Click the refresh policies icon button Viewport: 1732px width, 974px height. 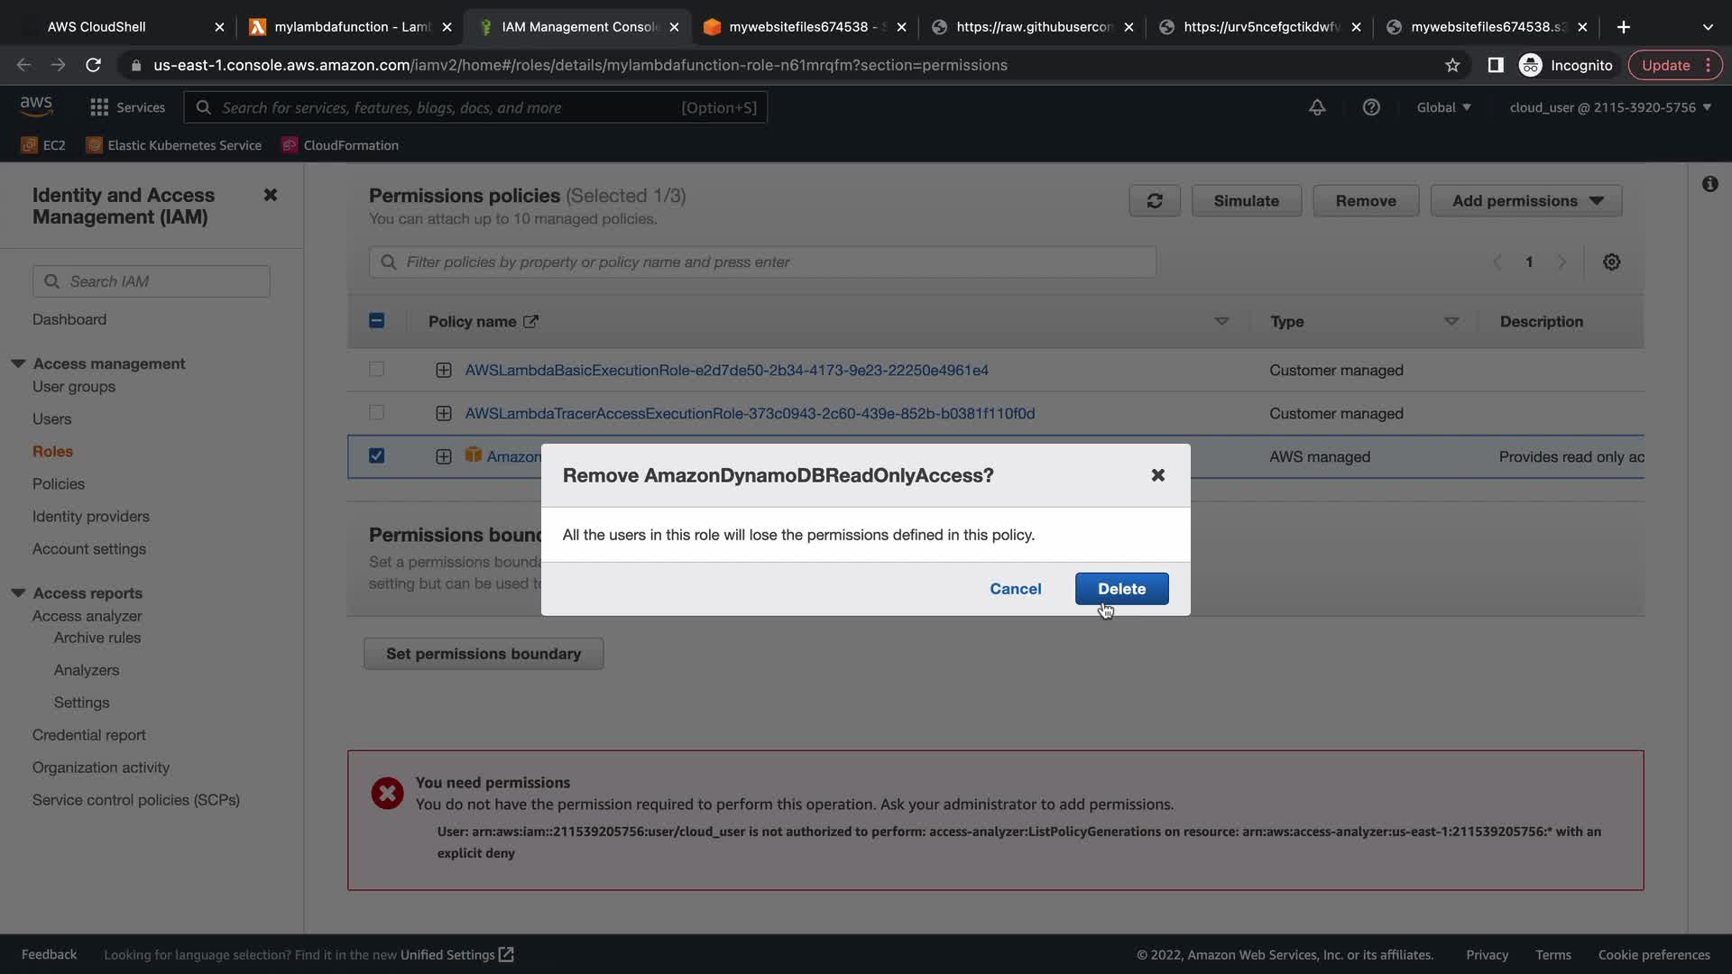1154,200
